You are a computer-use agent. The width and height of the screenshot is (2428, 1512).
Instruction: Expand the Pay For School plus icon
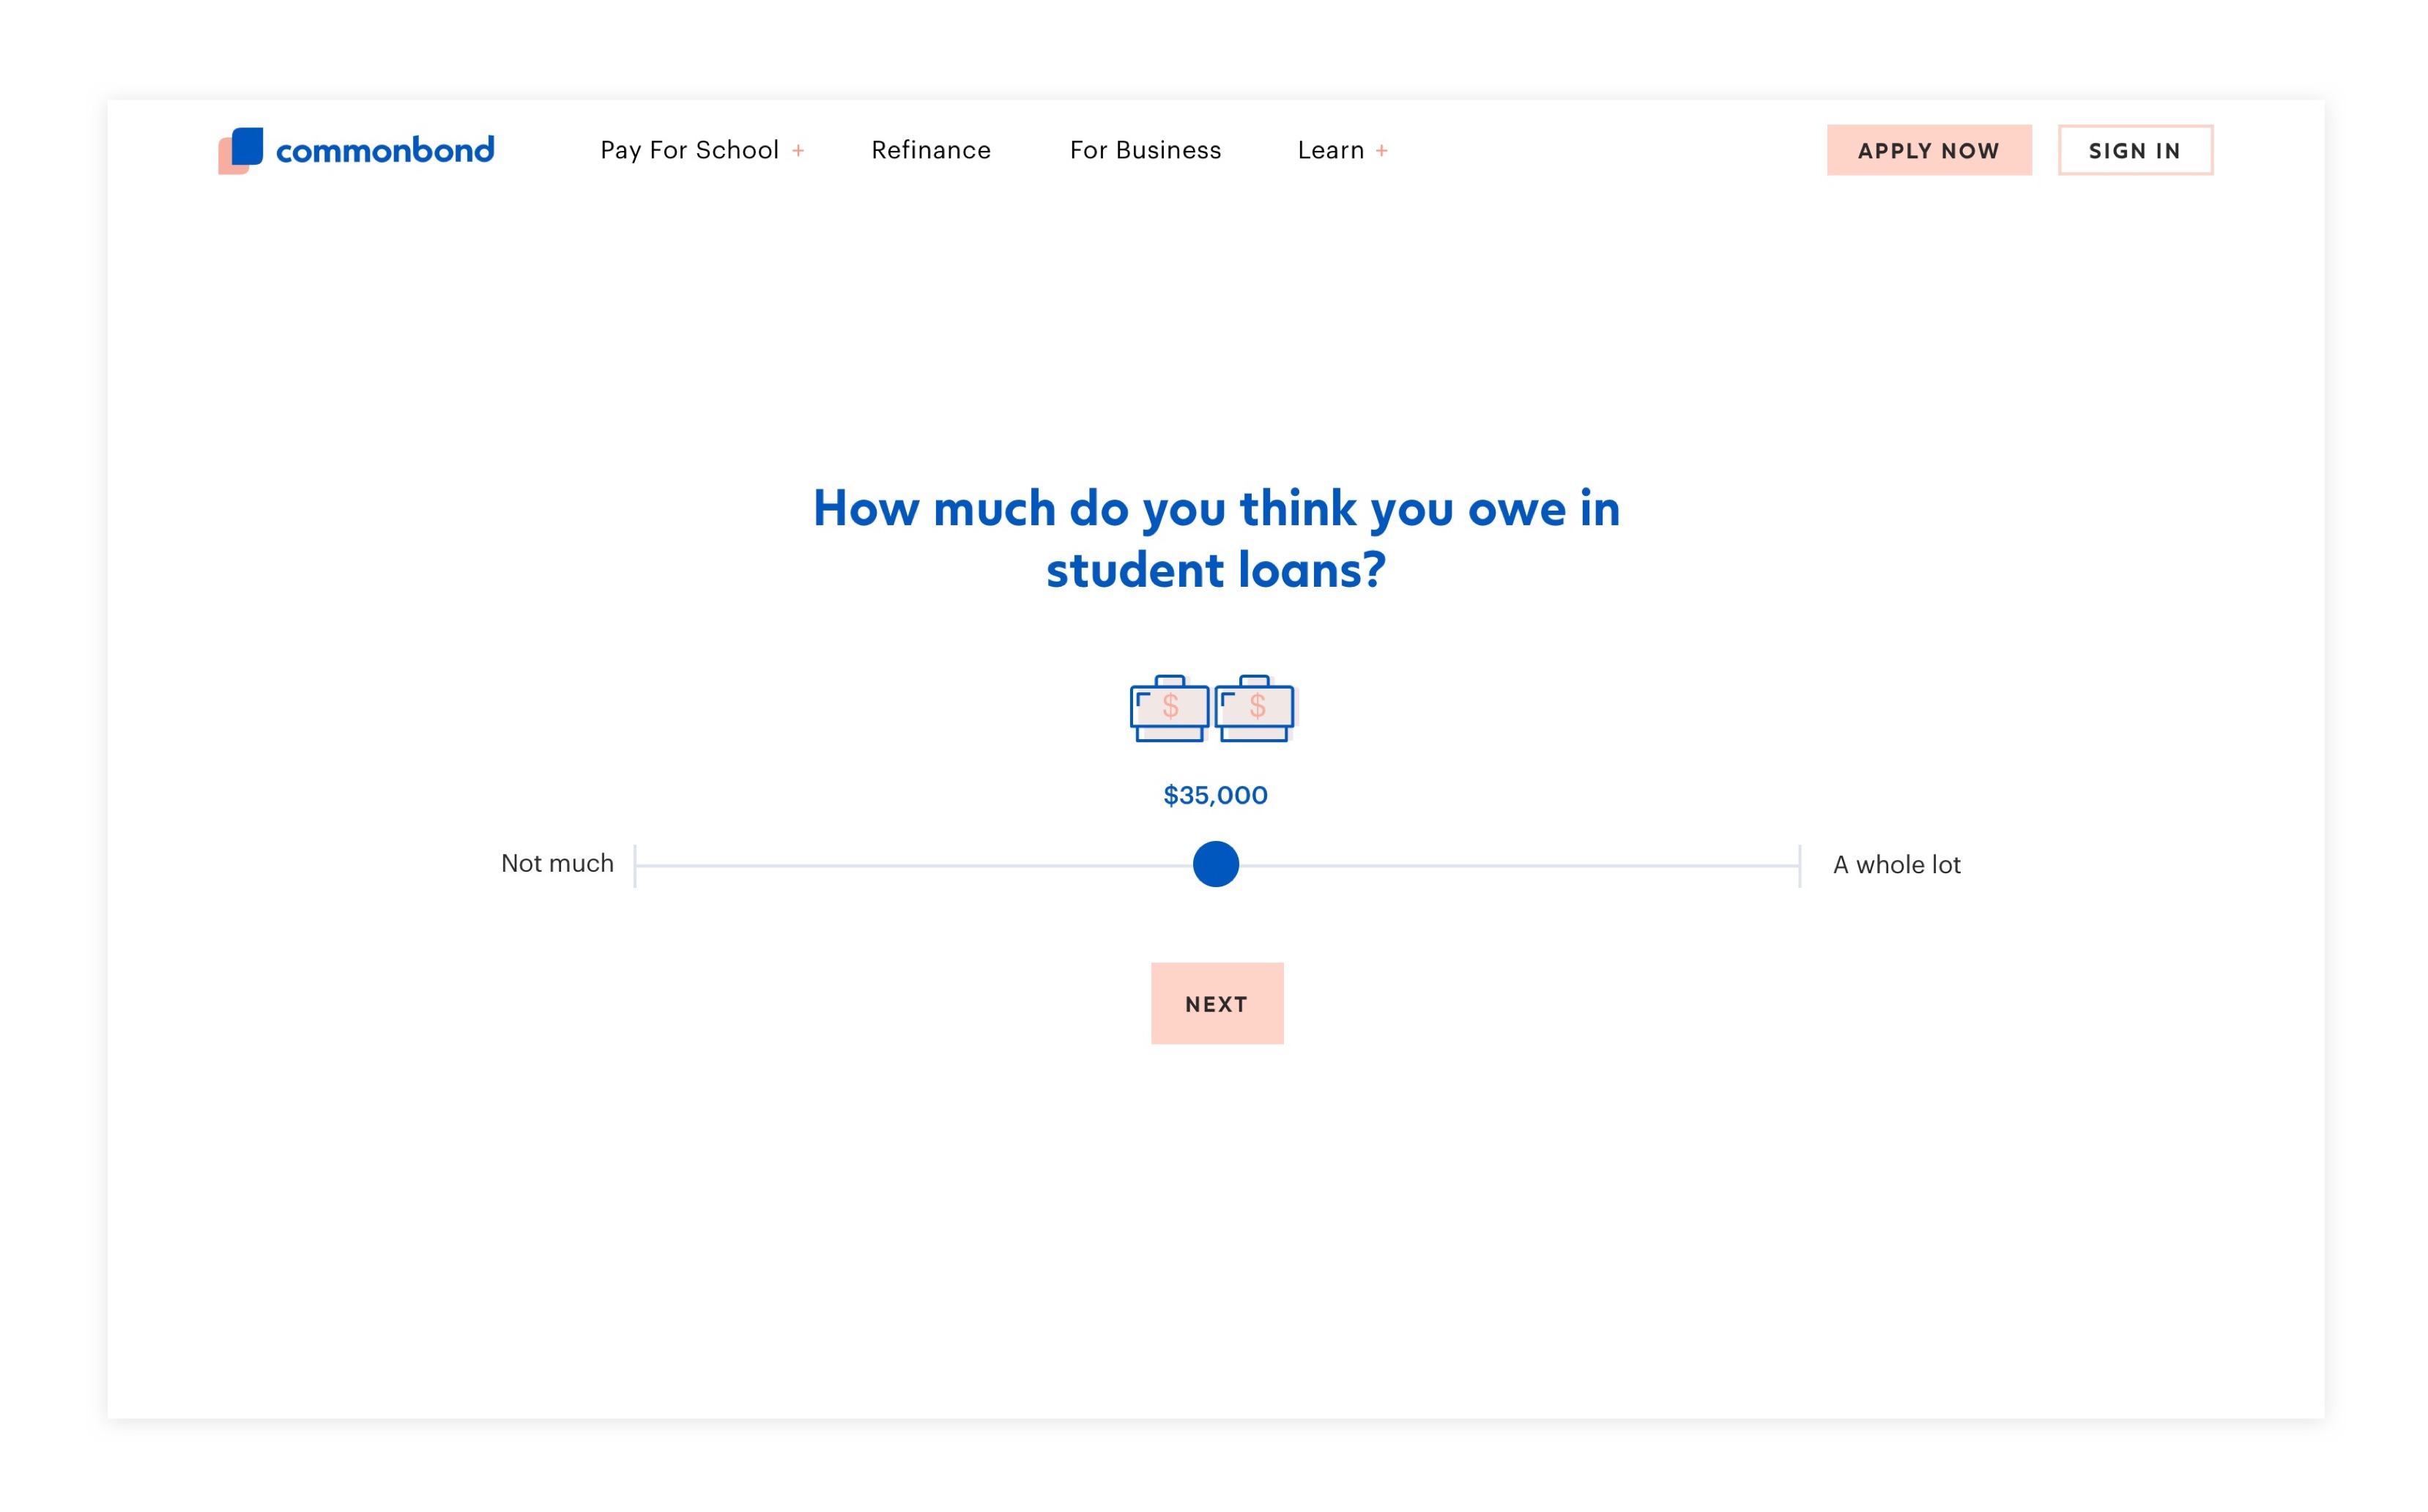[798, 150]
